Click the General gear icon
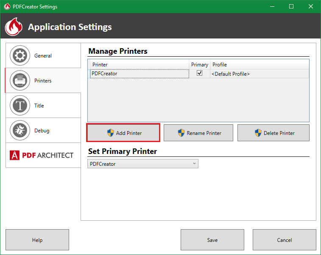321x255 pixels. point(20,55)
